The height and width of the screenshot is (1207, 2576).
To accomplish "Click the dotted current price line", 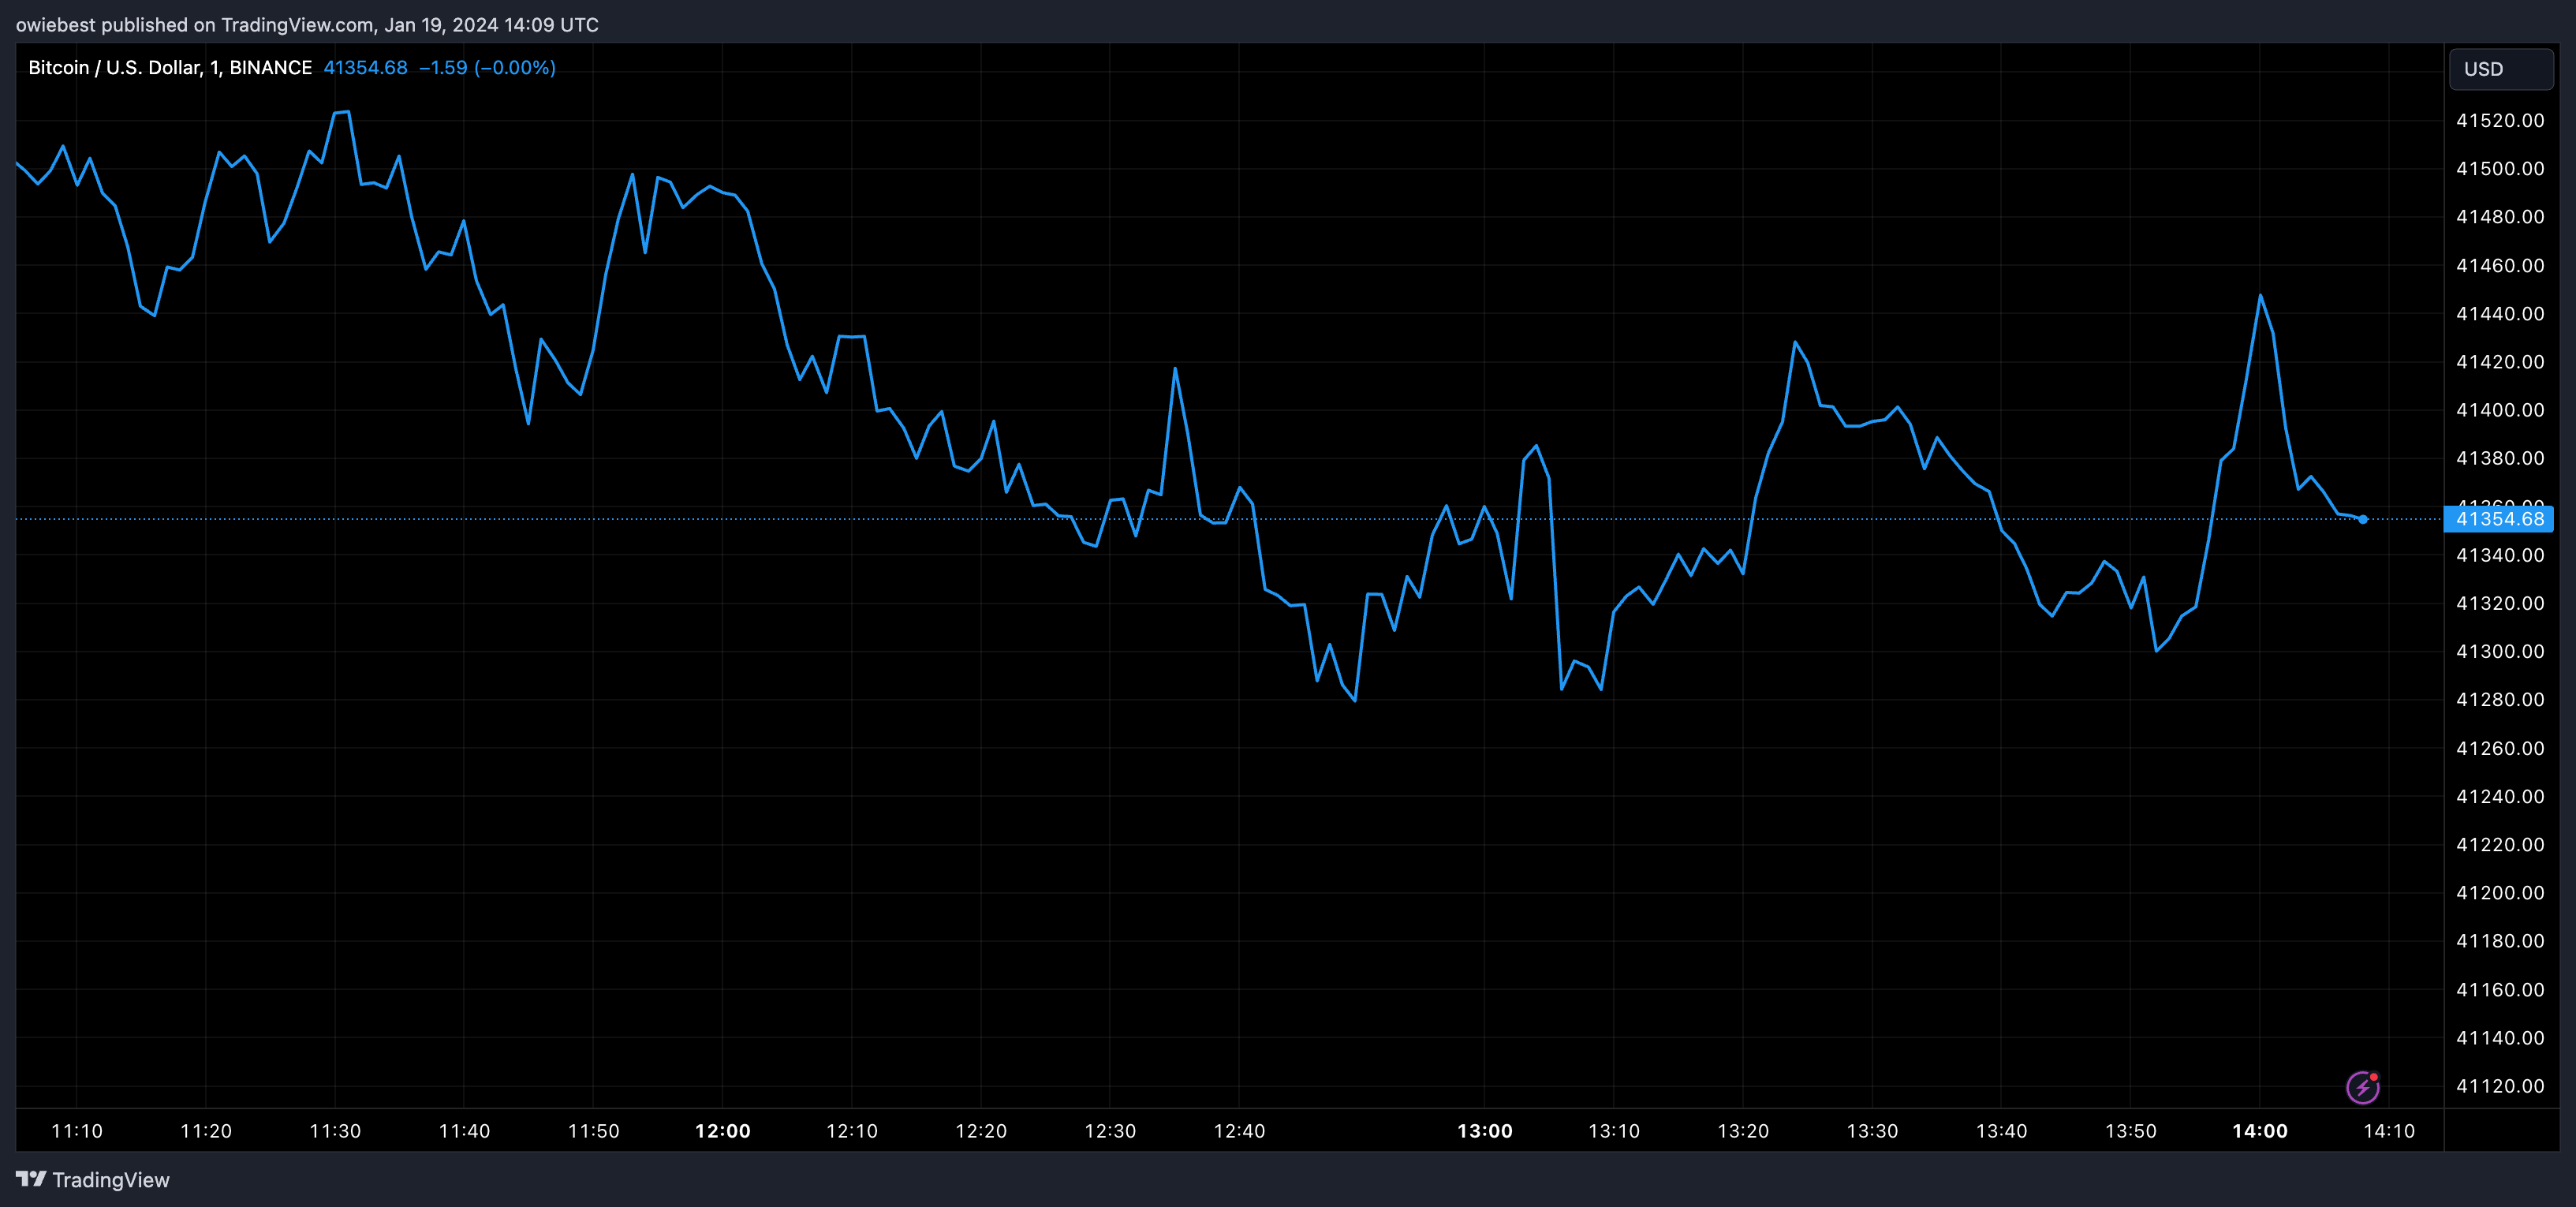I will tap(1200, 519).
